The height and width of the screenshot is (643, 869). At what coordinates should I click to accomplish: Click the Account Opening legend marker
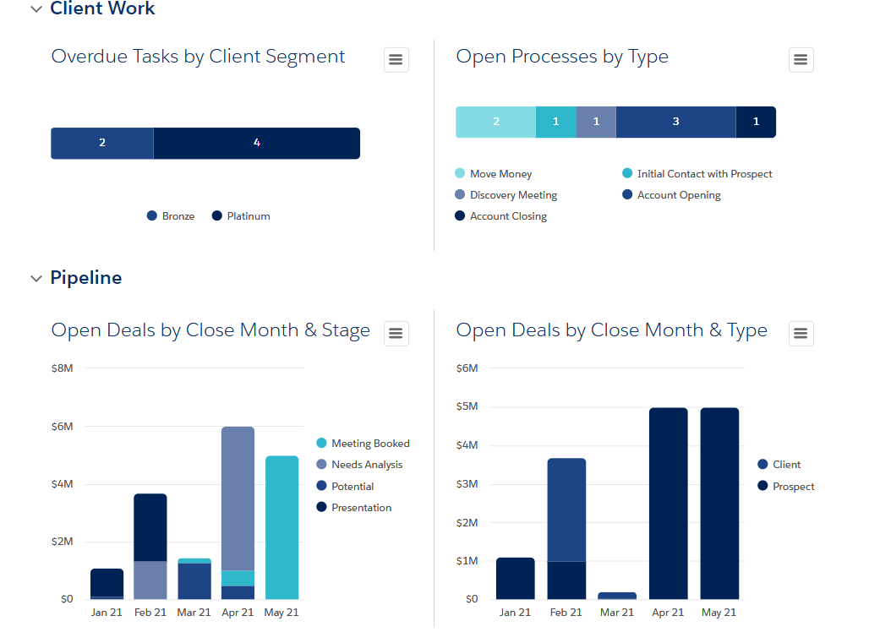pyautogui.click(x=627, y=194)
